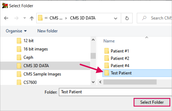The image size is (172, 111).
Task: Click the Forward navigation arrow
Action: pos(16,18)
